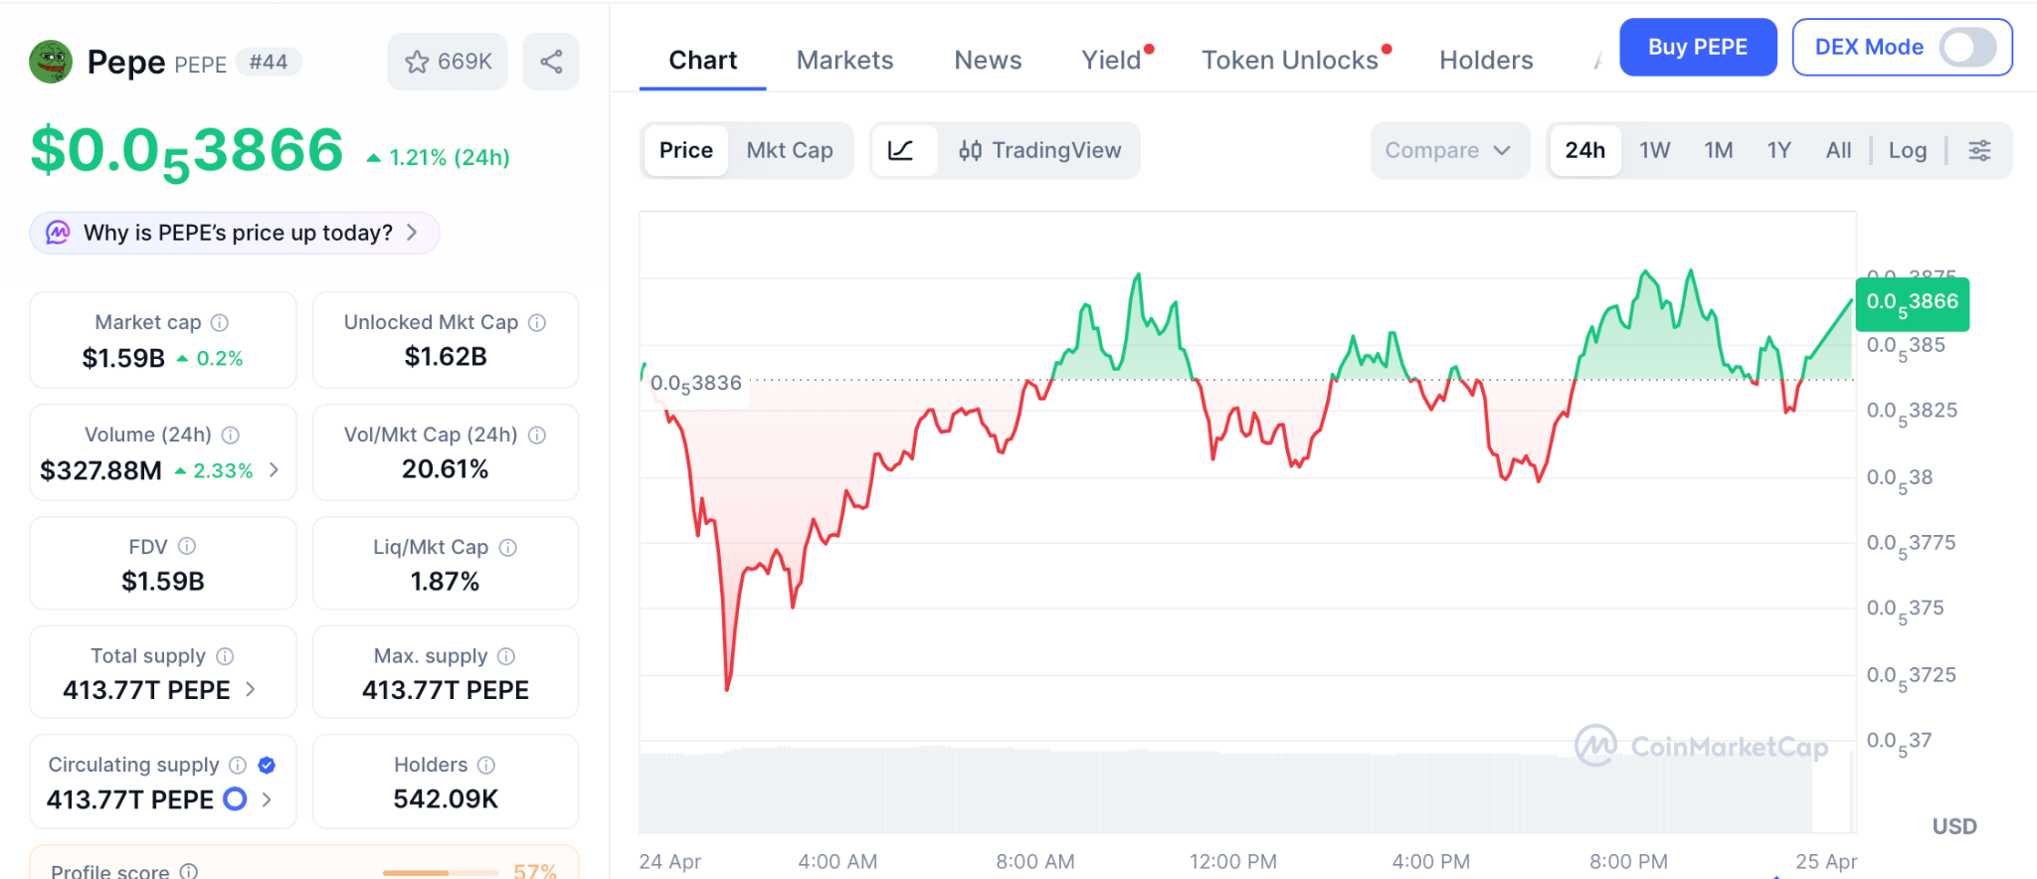2037x879 pixels.
Task: Switch chart to Mkt Cap view
Action: click(790, 150)
